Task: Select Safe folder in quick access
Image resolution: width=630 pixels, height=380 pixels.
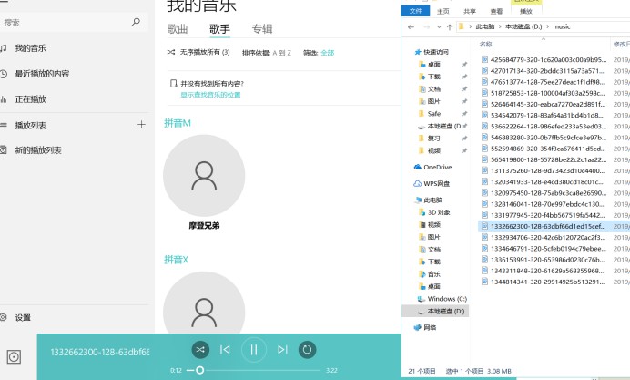Action: 434,114
